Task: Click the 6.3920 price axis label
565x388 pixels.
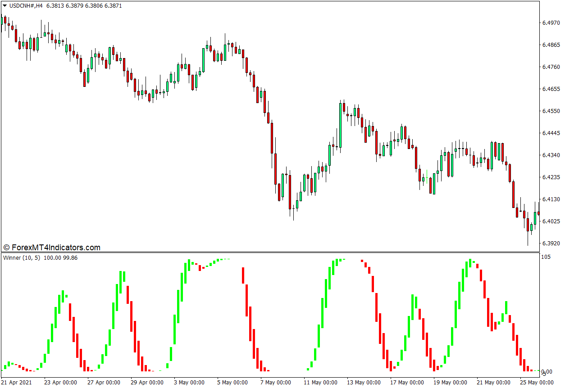Action: tap(551, 244)
